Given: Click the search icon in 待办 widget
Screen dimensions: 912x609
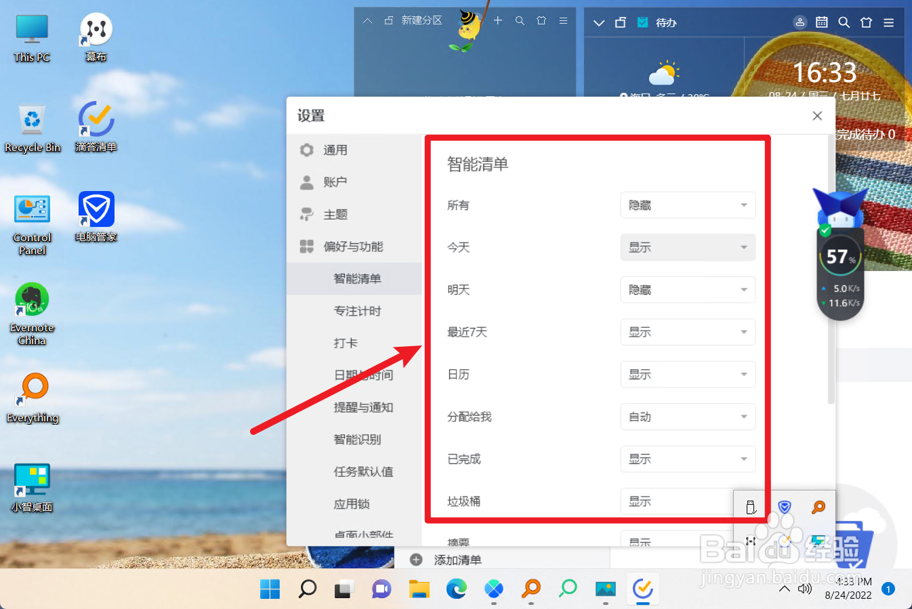Looking at the screenshot, I should (844, 22).
